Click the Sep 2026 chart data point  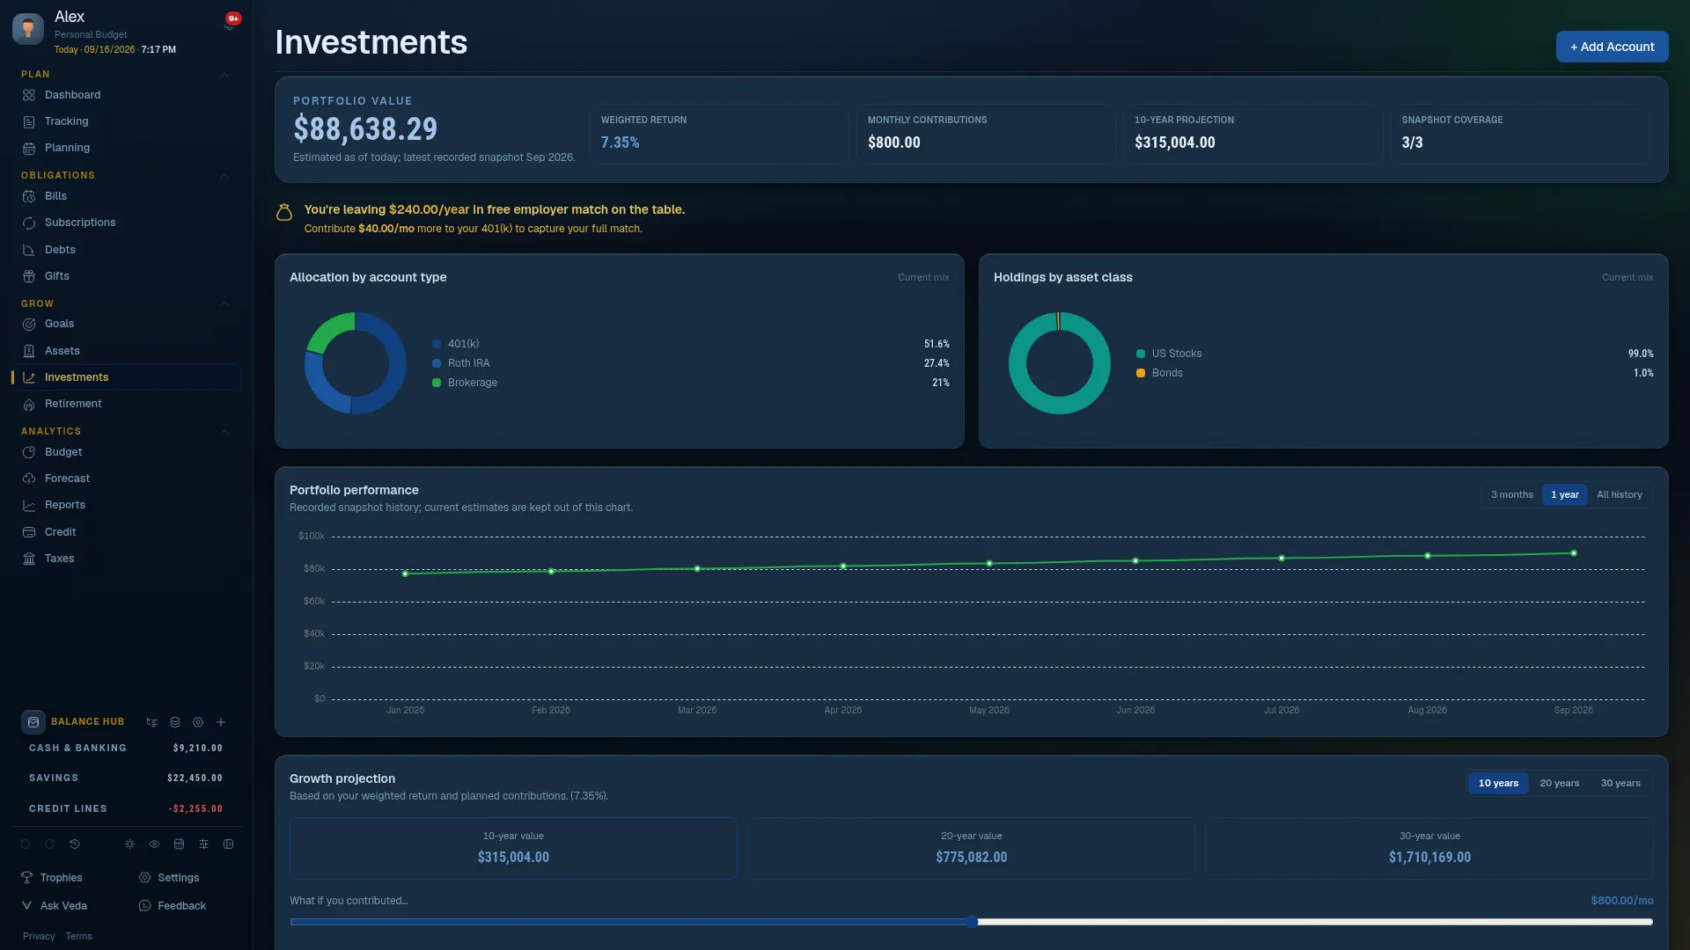coord(1574,553)
